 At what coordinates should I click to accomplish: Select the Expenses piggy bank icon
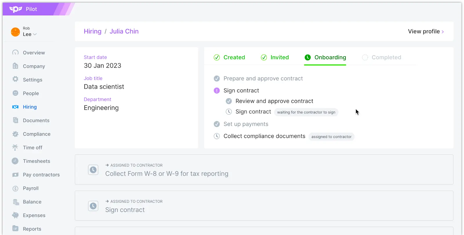click(x=15, y=215)
